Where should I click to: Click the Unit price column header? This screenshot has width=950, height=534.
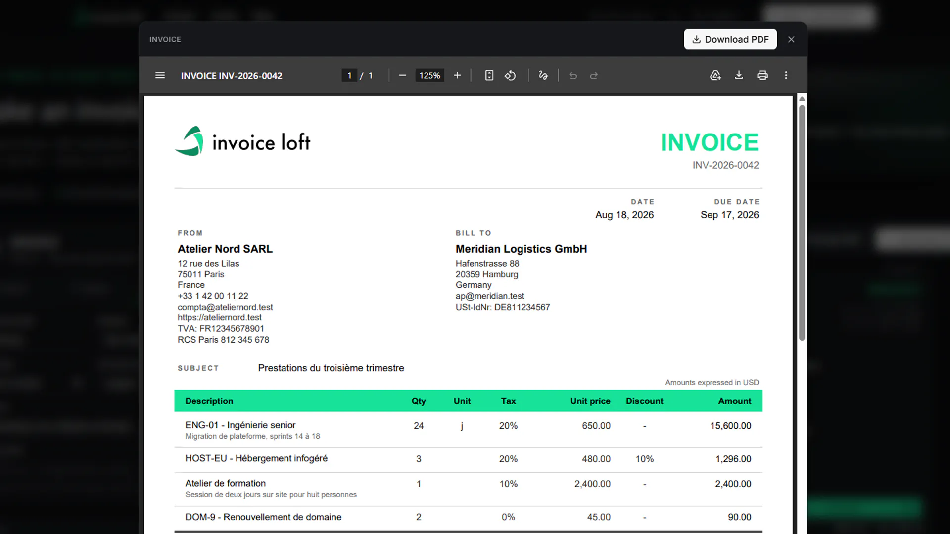click(x=590, y=401)
